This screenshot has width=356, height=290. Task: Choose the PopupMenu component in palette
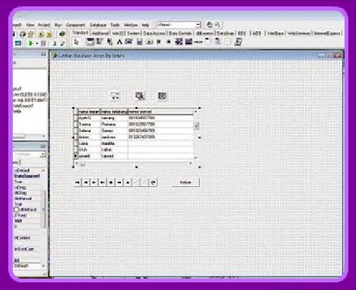tap(110, 42)
